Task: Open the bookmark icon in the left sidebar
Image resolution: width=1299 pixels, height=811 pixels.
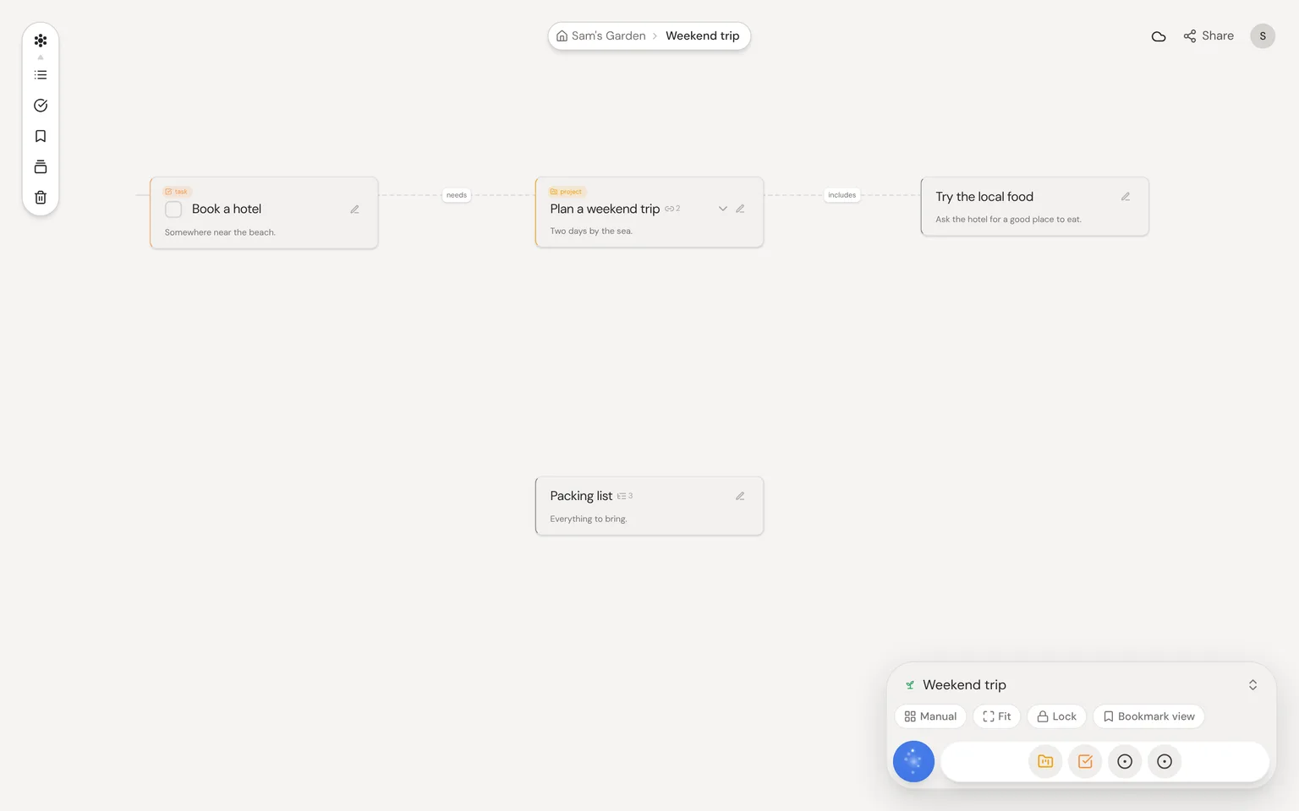Action: [x=41, y=136]
